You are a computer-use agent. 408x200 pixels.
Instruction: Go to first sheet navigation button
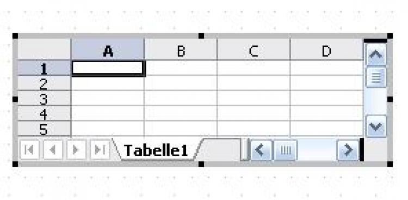(29, 150)
